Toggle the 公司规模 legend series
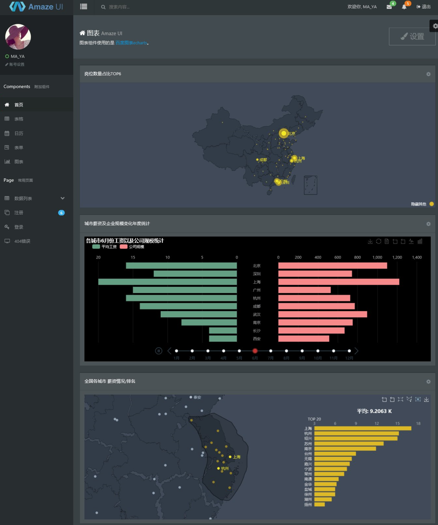 [x=132, y=247]
